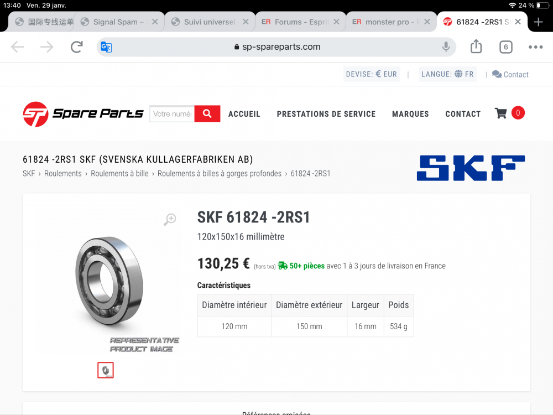This screenshot has width=553, height=415.
Task: Reload the page with the refresh icon
Action: [x=76, y=47]
